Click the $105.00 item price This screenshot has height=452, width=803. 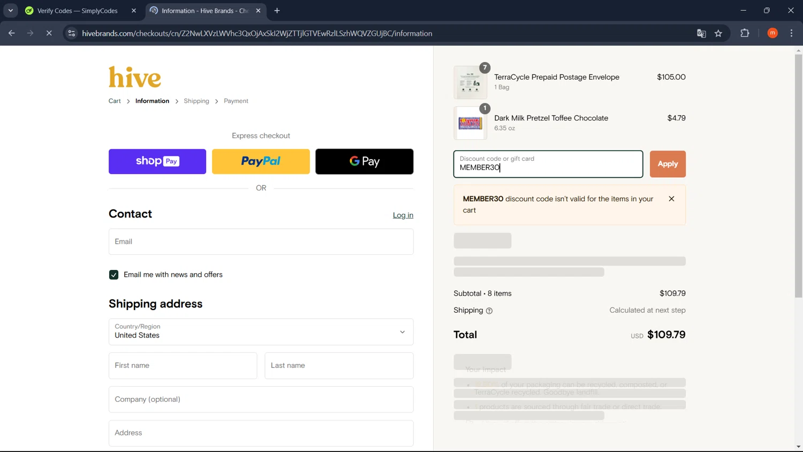[x=671, y=77]
